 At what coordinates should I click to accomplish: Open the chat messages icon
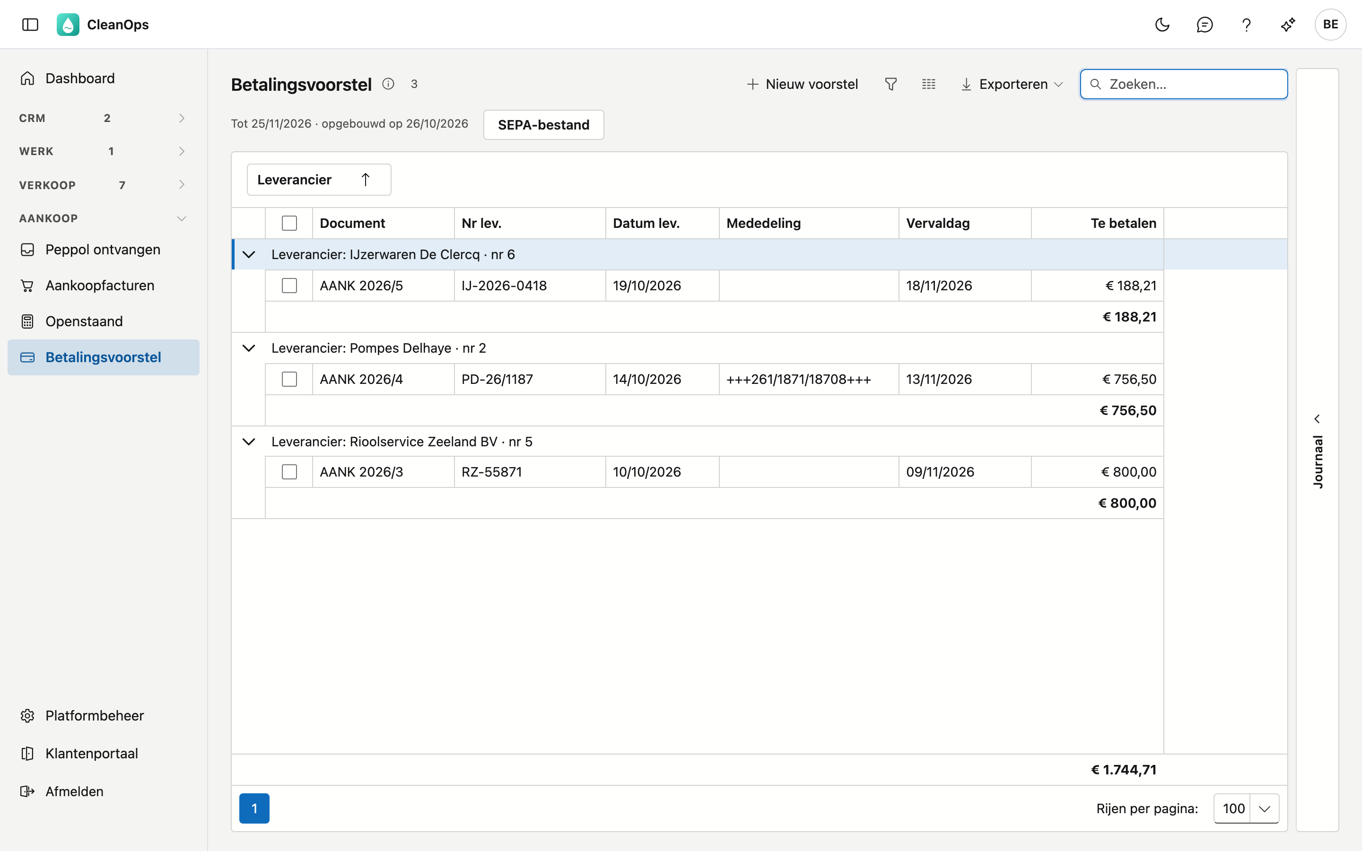click(1205, 25)
